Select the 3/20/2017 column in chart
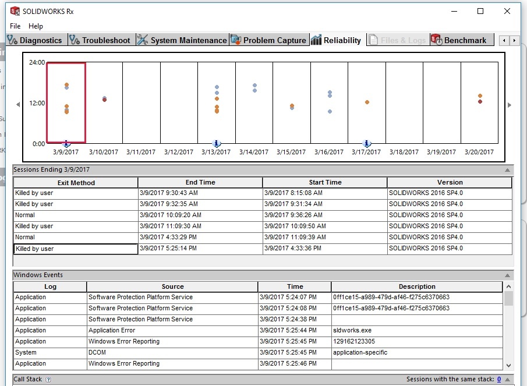 coord(480,103)
